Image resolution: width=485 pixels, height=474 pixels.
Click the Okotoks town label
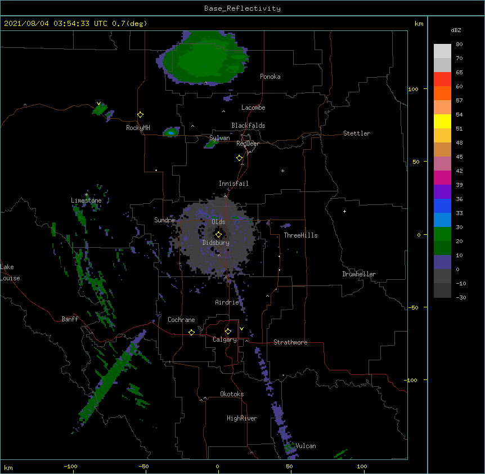(232, 394)
